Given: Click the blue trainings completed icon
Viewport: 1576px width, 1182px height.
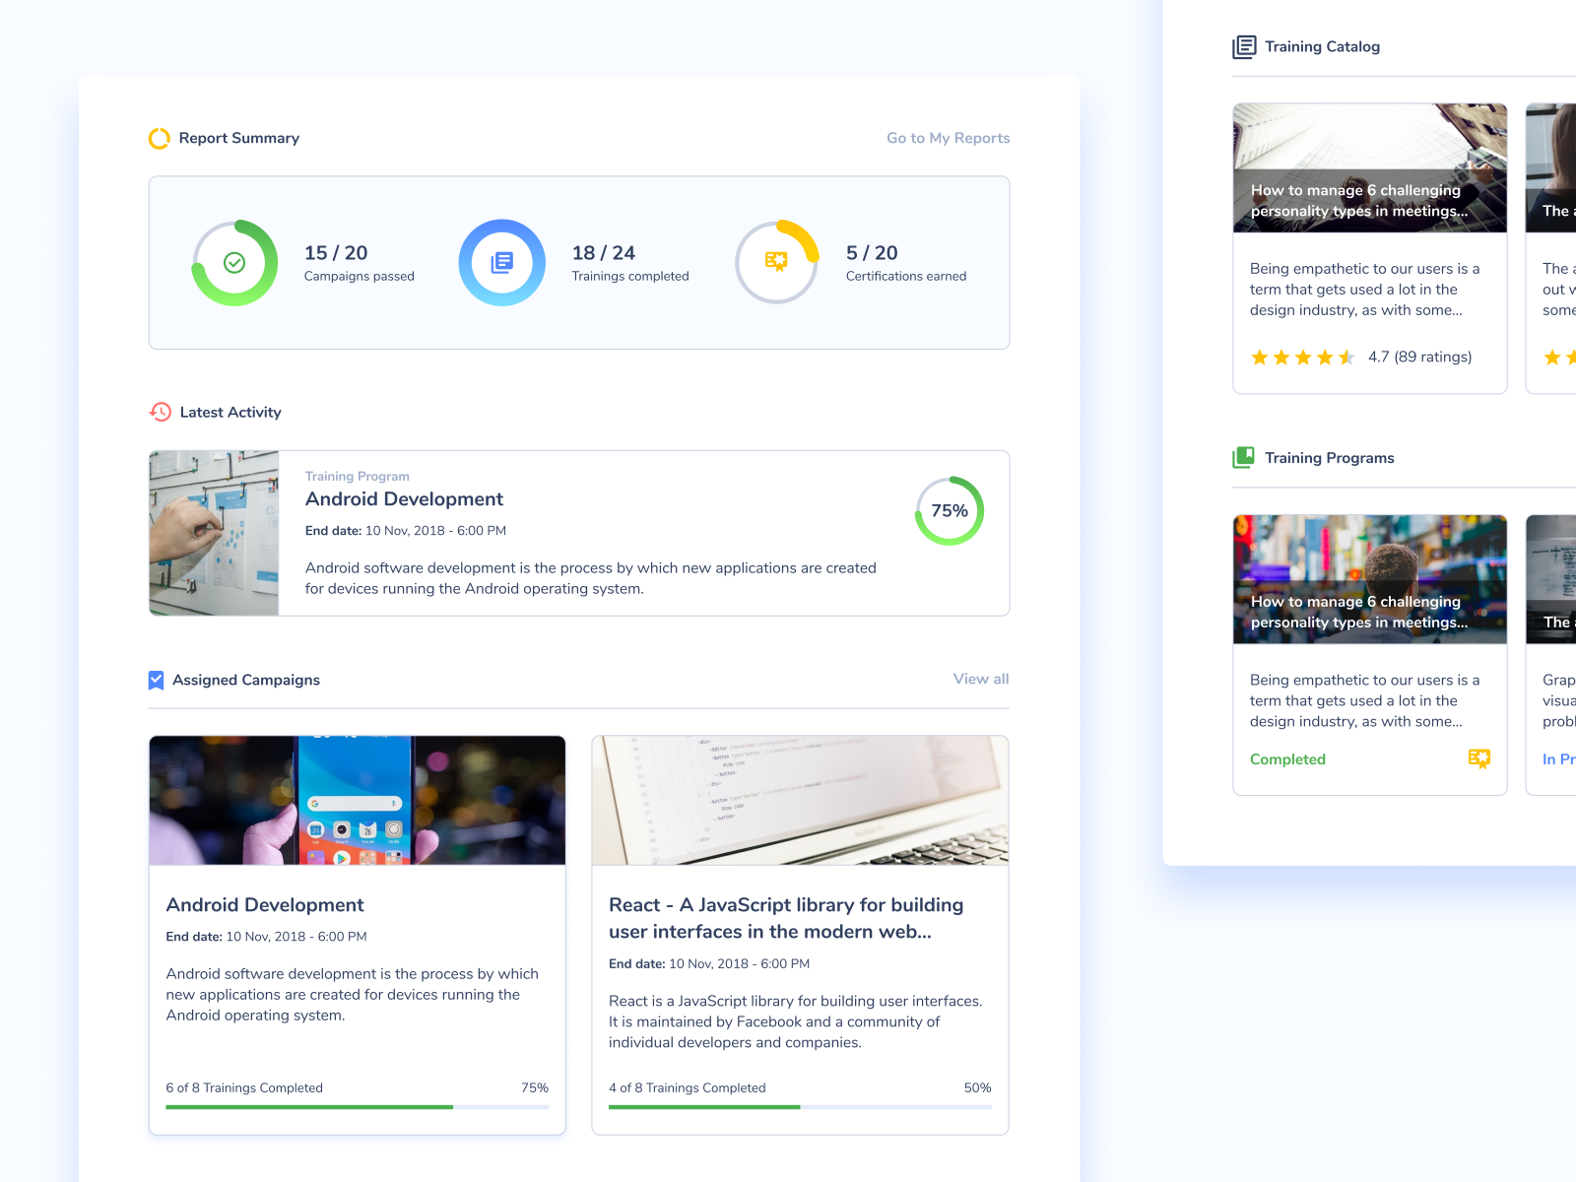Looking at the screenshot, I should click(502, 262).
